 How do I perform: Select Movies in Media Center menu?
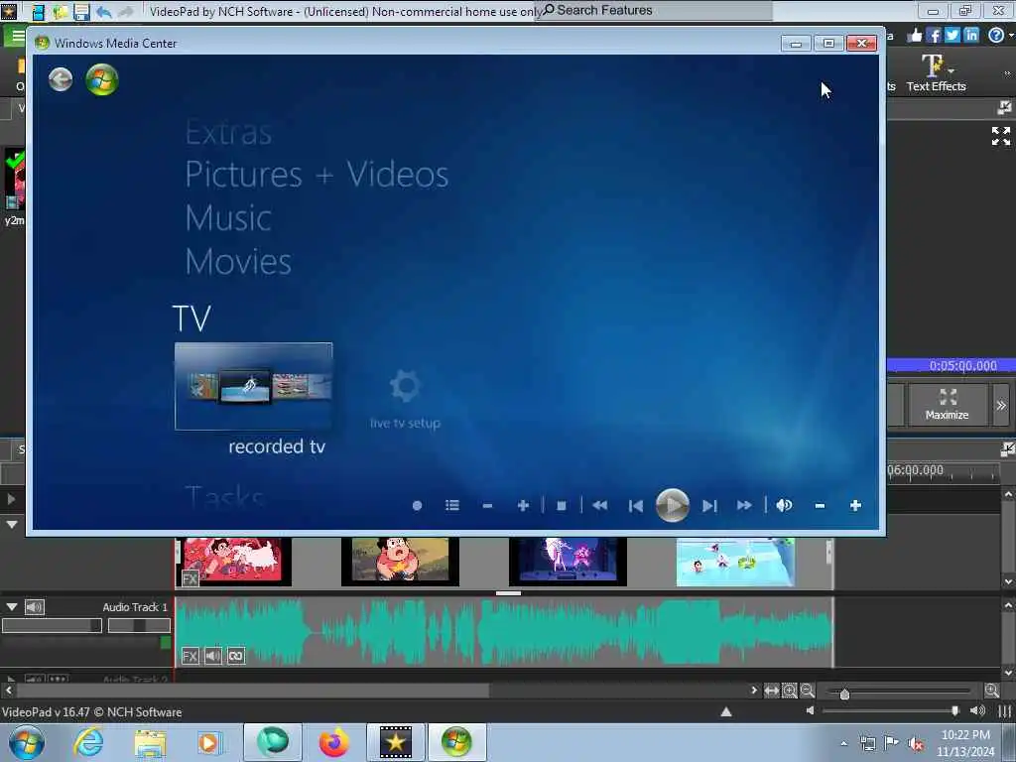click(238, 262)
